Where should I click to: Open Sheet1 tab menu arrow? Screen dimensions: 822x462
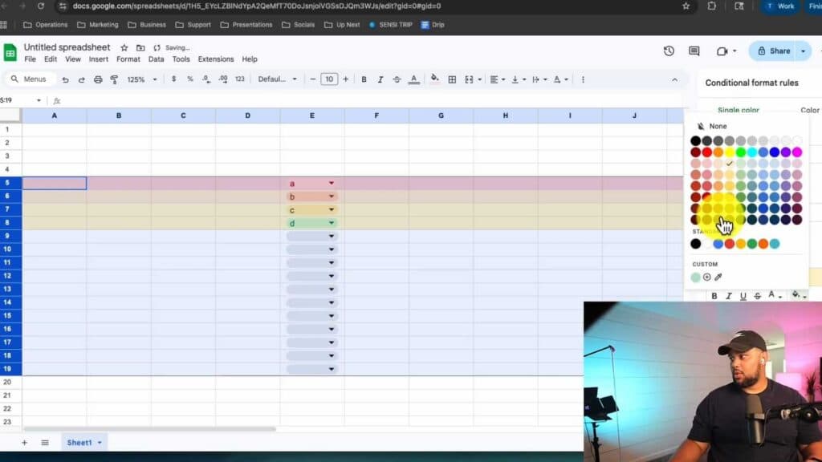tap(100, 443)
